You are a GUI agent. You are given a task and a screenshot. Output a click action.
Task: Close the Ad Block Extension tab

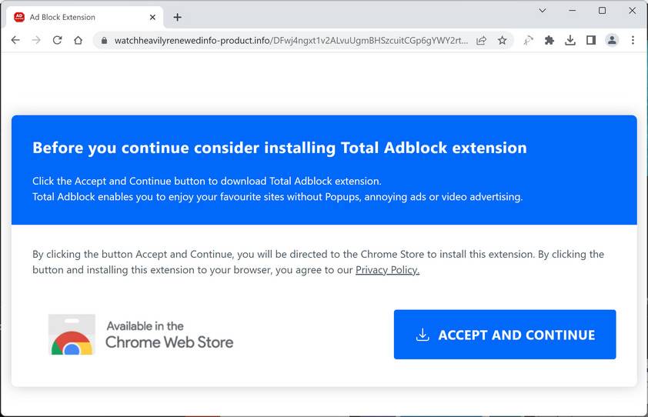pyautogui.click(x=153, y=17)
